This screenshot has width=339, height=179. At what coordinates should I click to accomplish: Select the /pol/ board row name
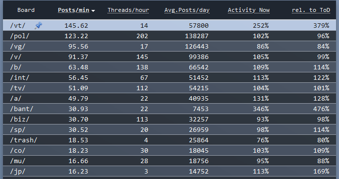click(x=20, y=36)
